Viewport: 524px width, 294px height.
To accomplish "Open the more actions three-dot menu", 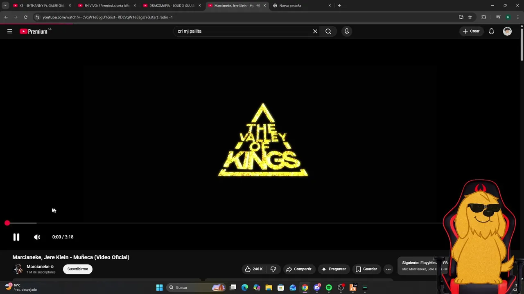I will 388,269.
